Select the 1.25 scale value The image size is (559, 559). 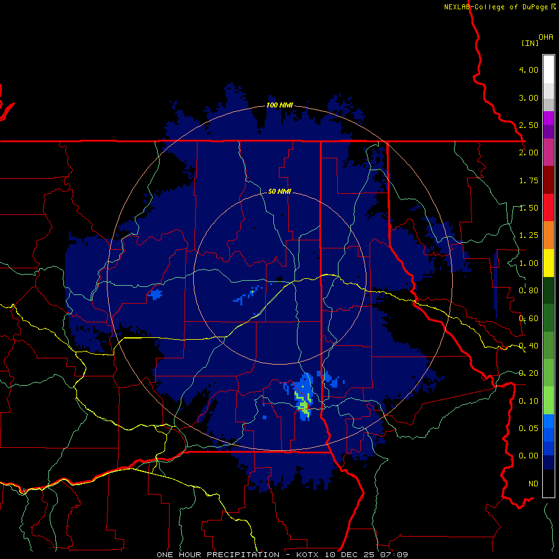(x=529, y=235)
